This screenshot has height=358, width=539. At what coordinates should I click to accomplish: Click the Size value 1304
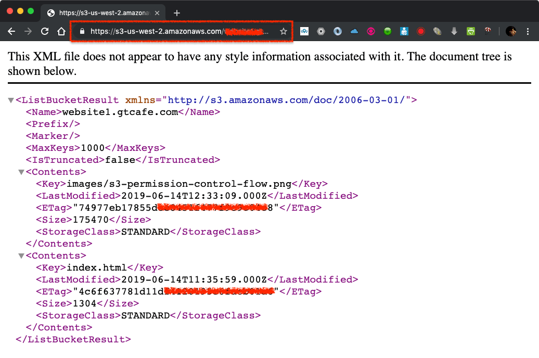click(85, 304)
